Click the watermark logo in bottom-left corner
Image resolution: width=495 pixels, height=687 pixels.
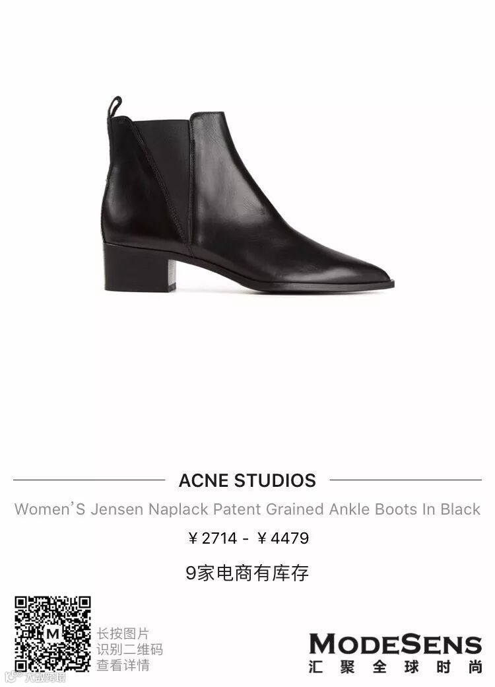tap(34, 677)
